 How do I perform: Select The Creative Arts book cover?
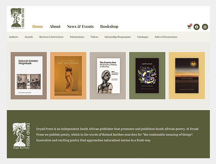click(x=108, y=75)
